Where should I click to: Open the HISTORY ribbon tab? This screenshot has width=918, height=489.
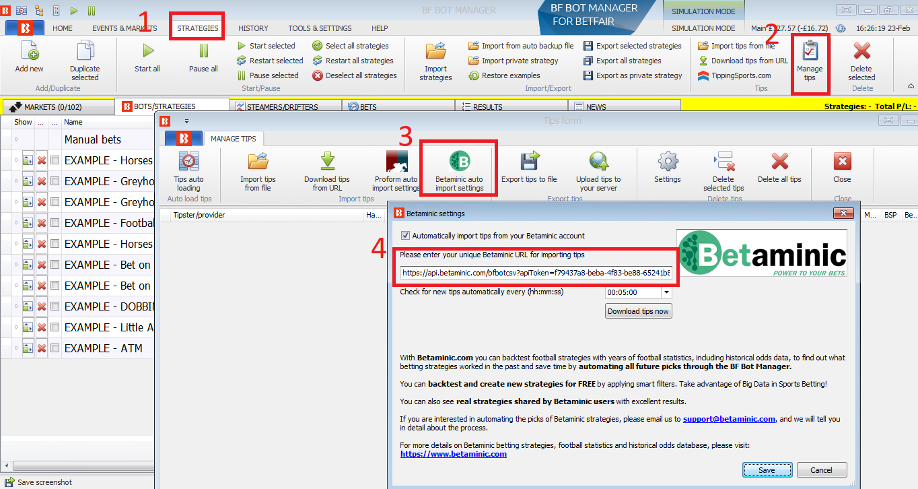click(x=253, y=28)
